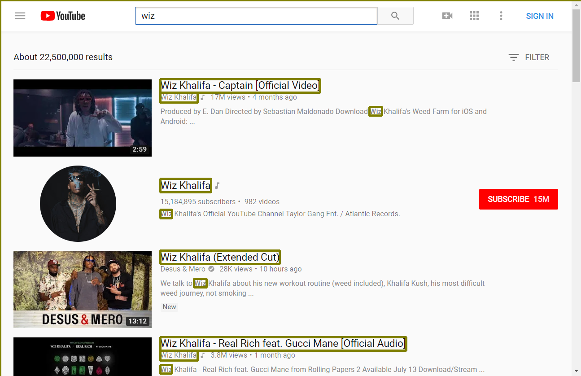The image size is (581, 376).
Task: Click the scrollbar down arrow
Action: (x=577, y=372)
